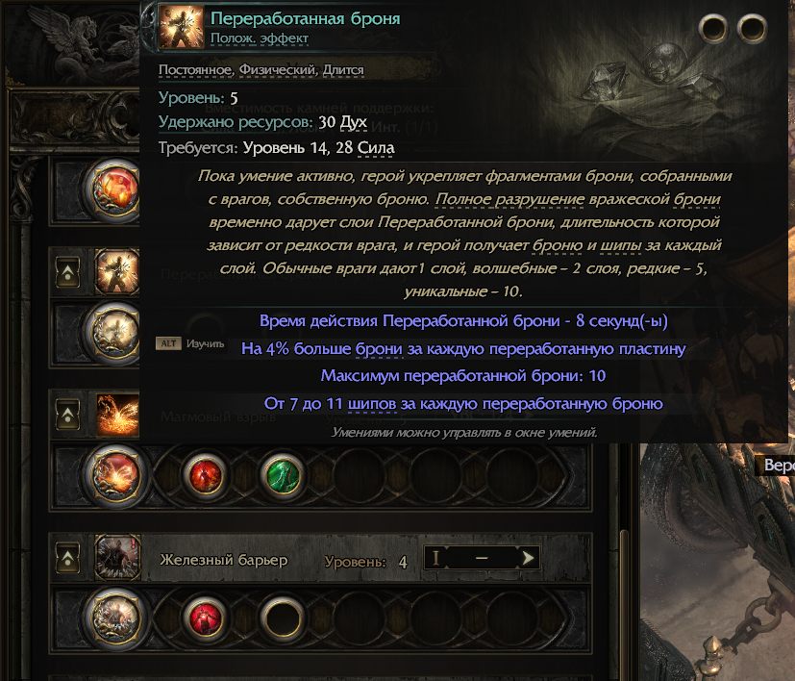
Task: Click the empty gold ring socket under Железный барьер
Action: (x=283, y=618)
